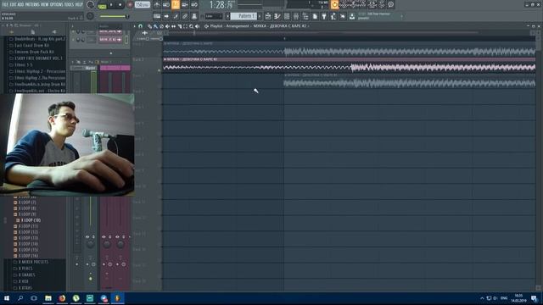Open Firefox from the taskbar
This screenshot has width=543, height=305.
point(62,298)
